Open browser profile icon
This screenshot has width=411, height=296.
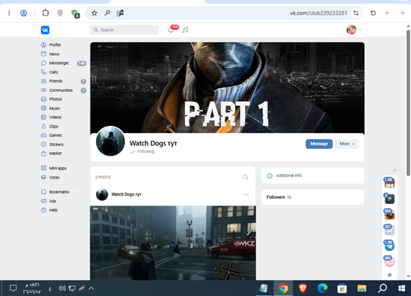[24, 13]
